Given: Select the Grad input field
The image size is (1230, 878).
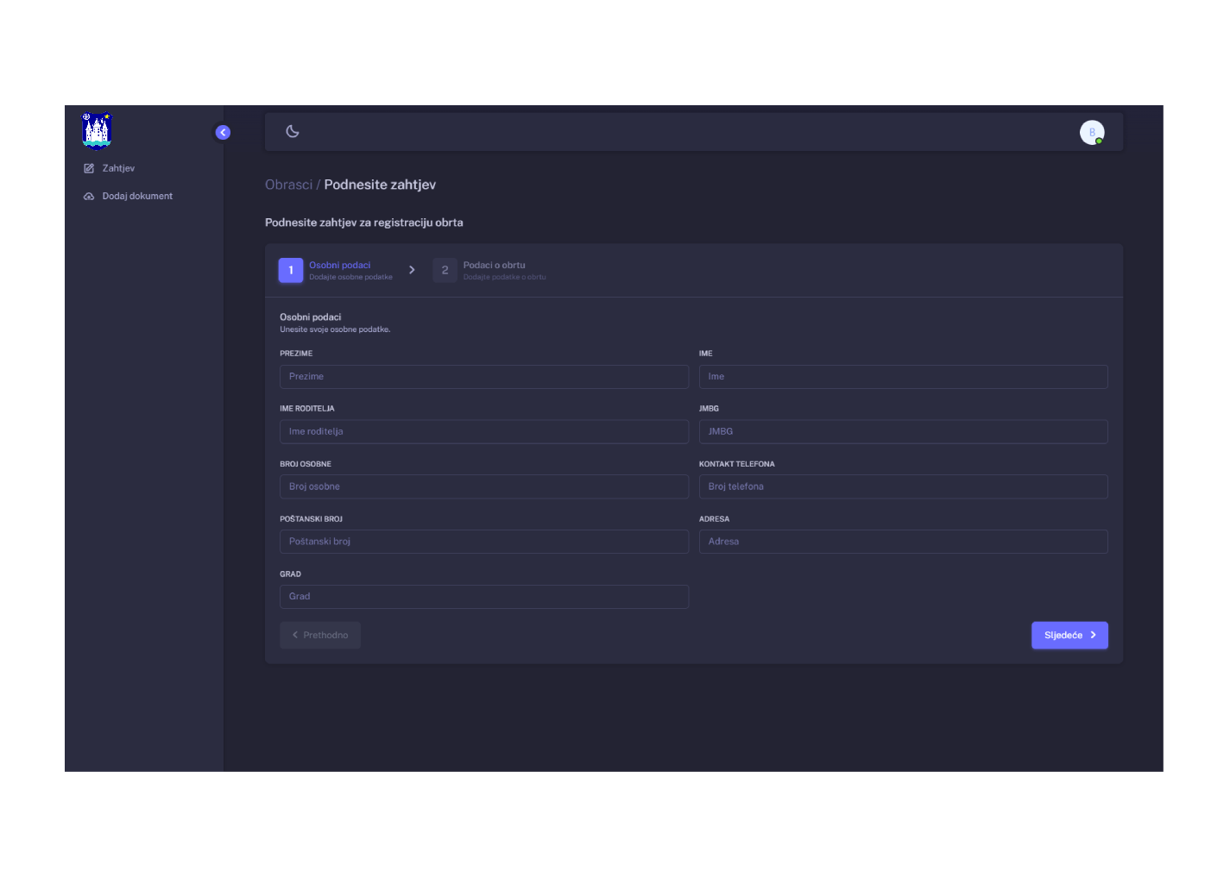Looking at the screenshot, I should pyautogui.click(x=483, y=596).
